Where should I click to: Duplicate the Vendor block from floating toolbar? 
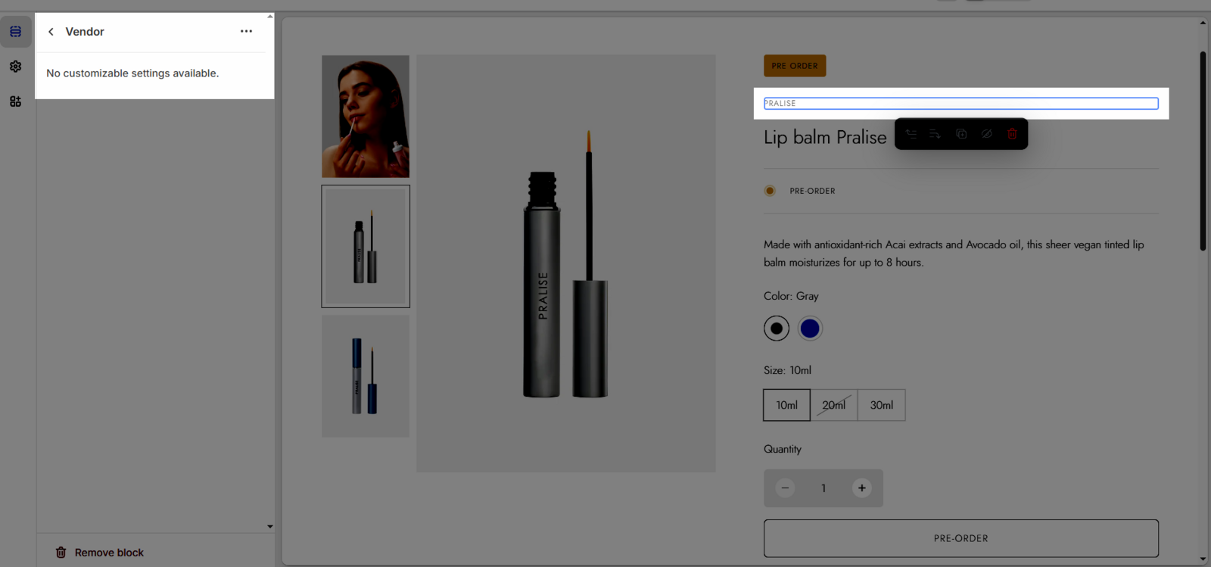click(961, 134)
